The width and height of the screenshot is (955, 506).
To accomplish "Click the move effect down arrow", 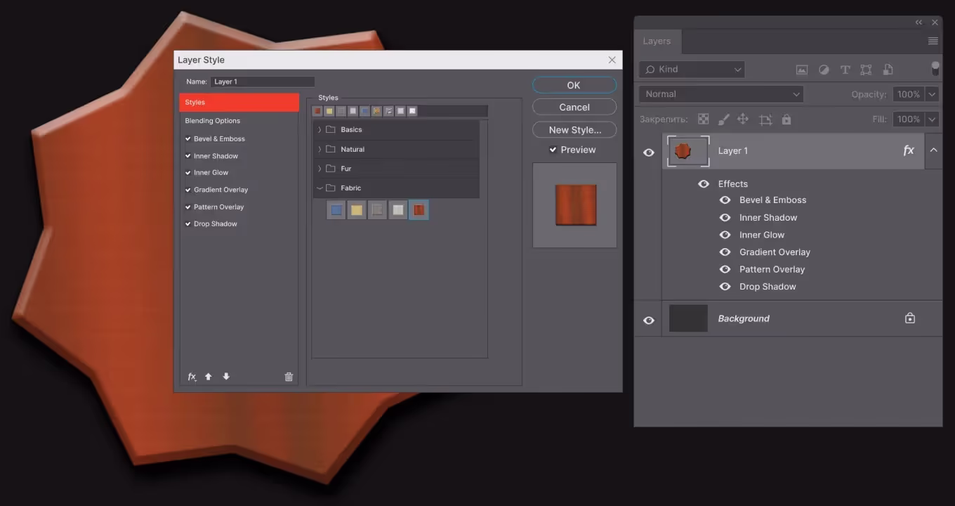I will point(226,377).
